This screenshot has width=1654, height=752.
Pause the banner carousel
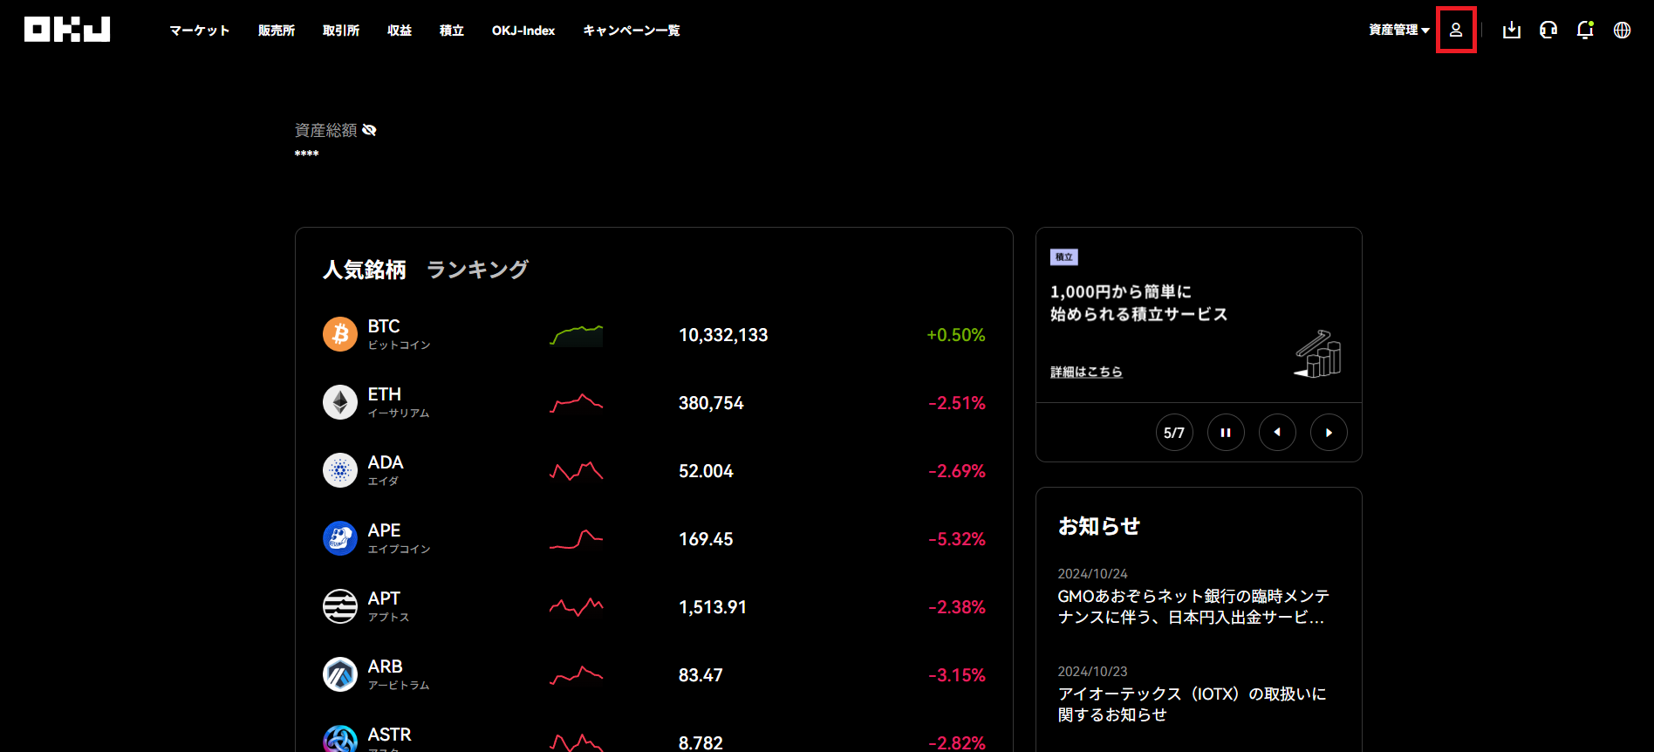[x=1226, y=433]
